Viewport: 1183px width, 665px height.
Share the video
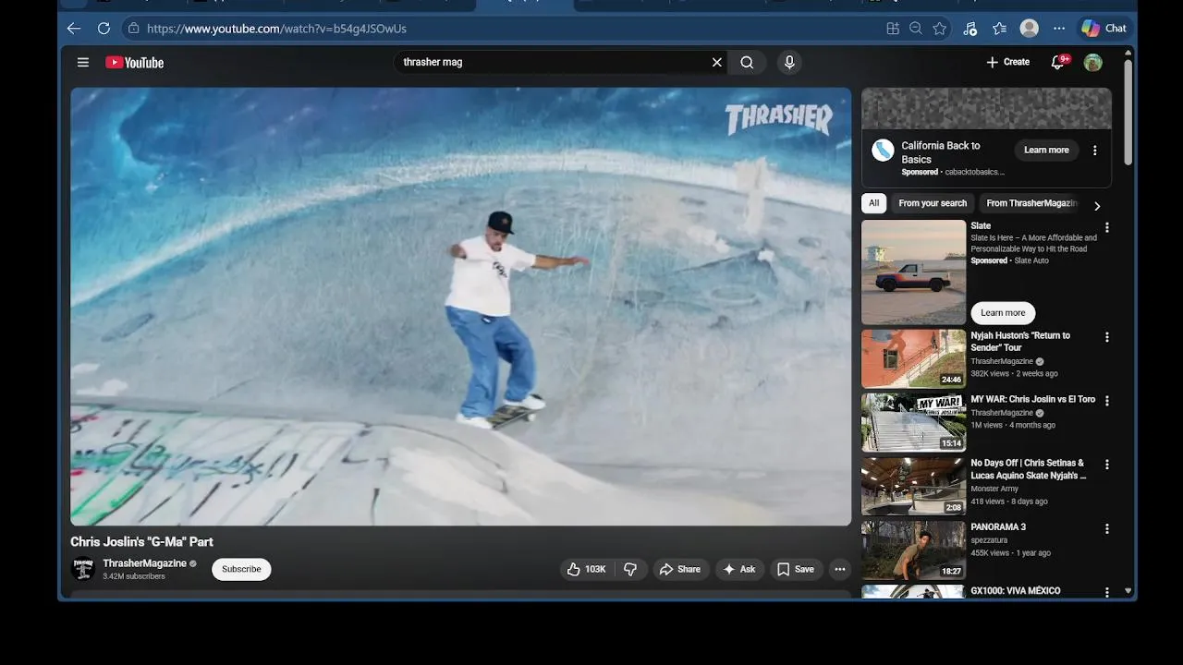click(x=679, y=569)
